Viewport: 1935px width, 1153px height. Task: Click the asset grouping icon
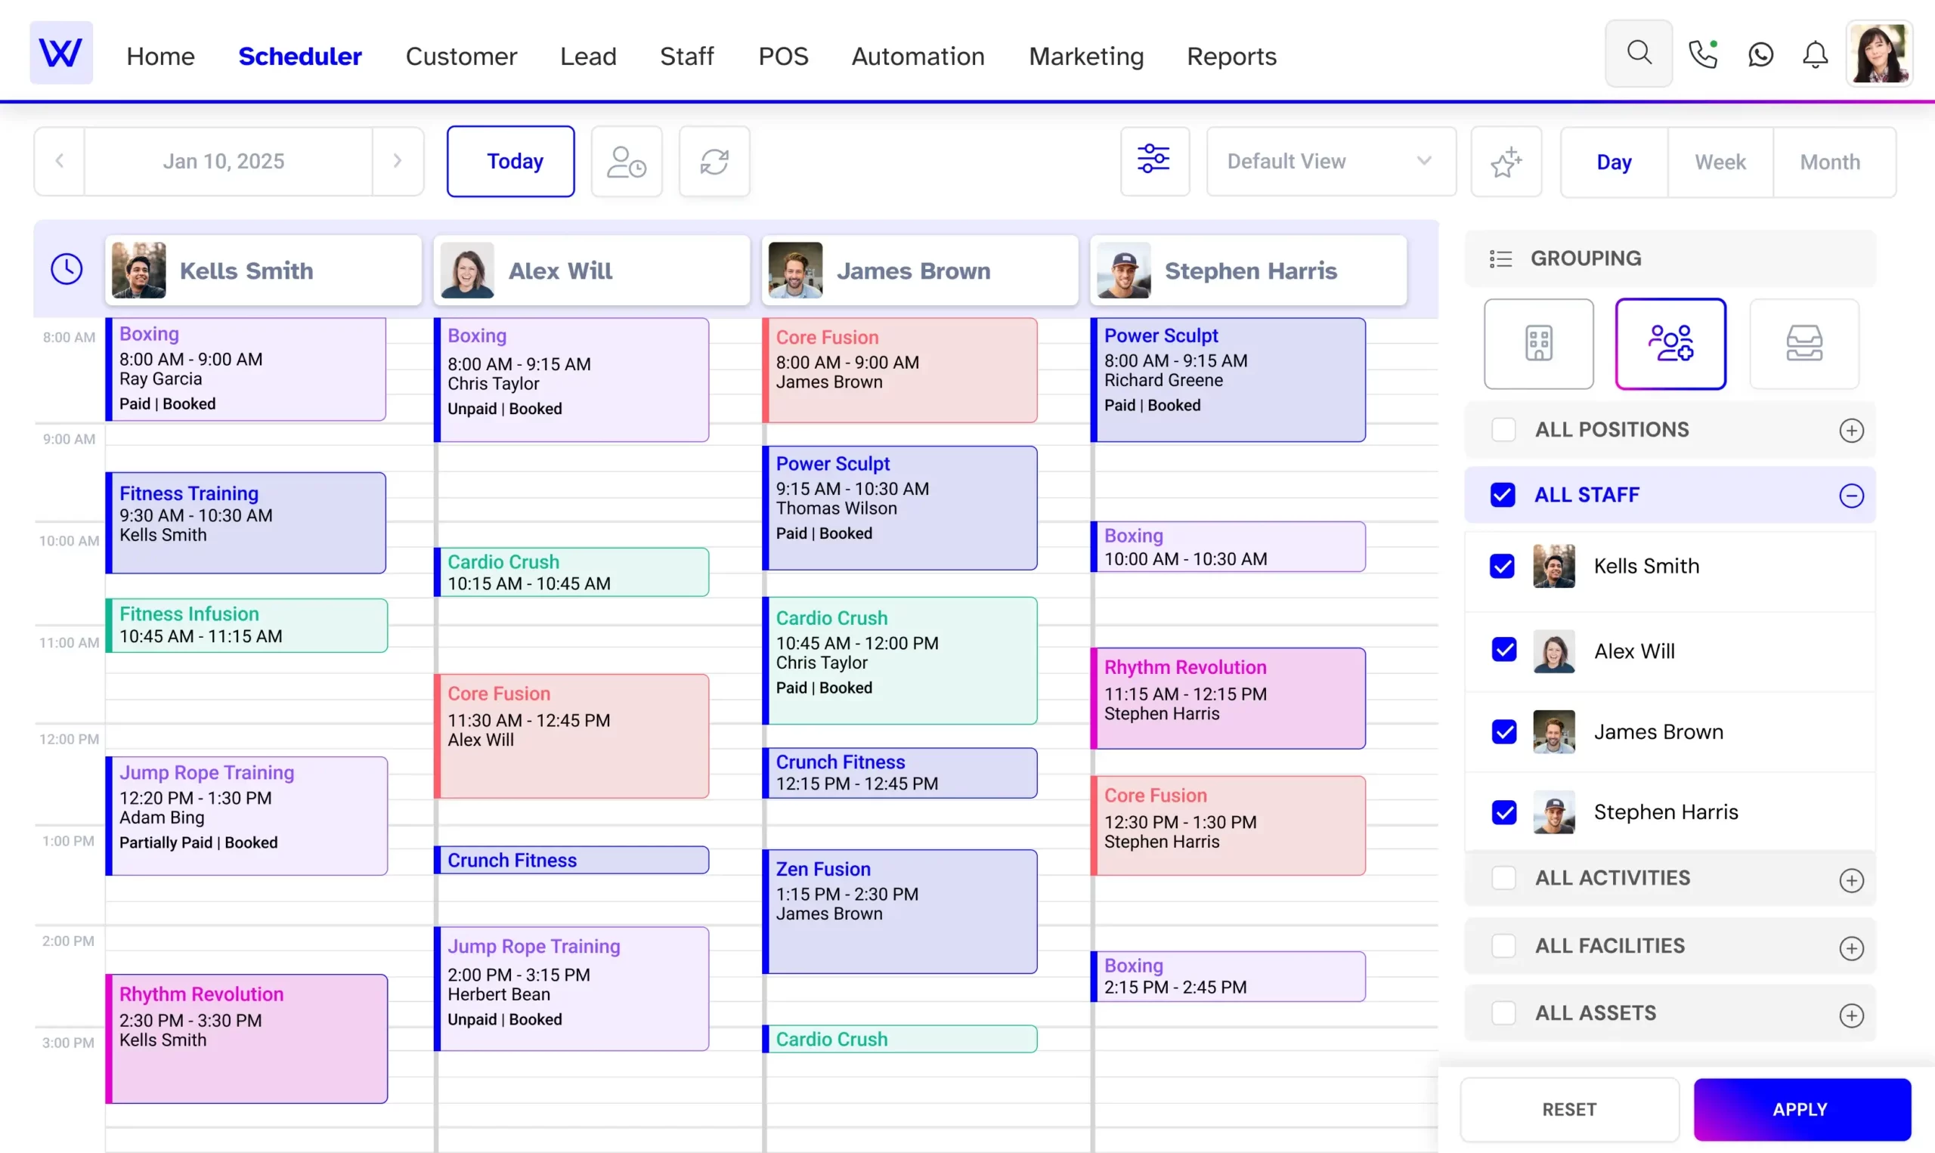tap(1803, 343)
